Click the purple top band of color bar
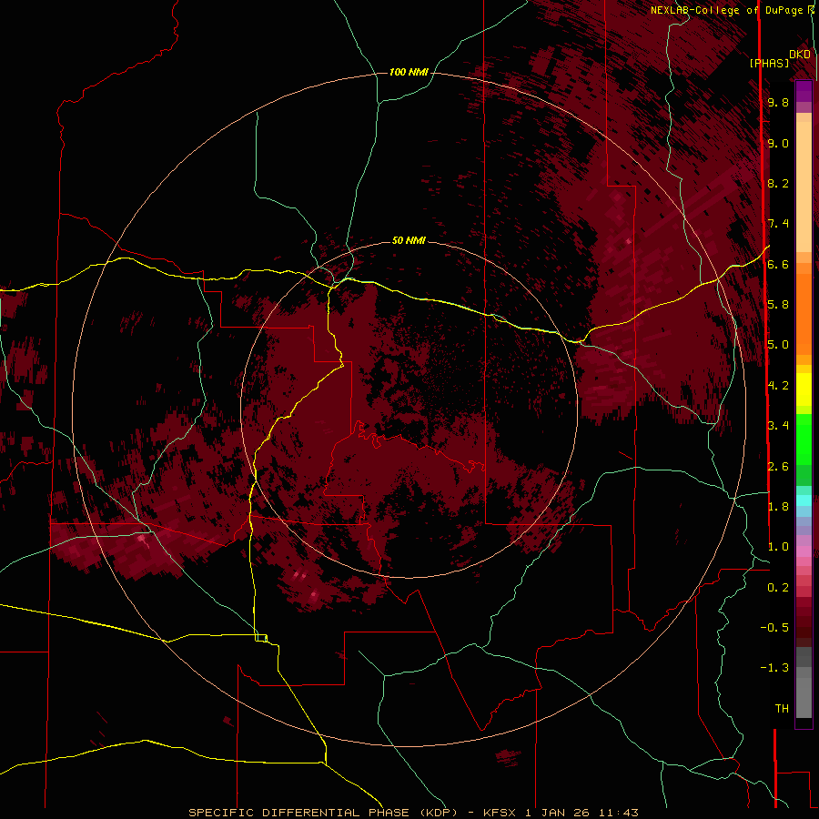Screen dimensions: 819x819 pos(804,91)
